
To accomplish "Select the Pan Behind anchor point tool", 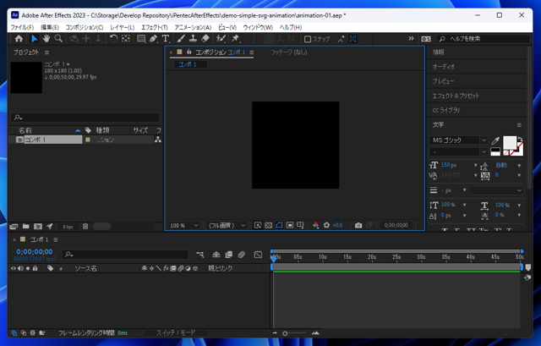I will [126, 39].
